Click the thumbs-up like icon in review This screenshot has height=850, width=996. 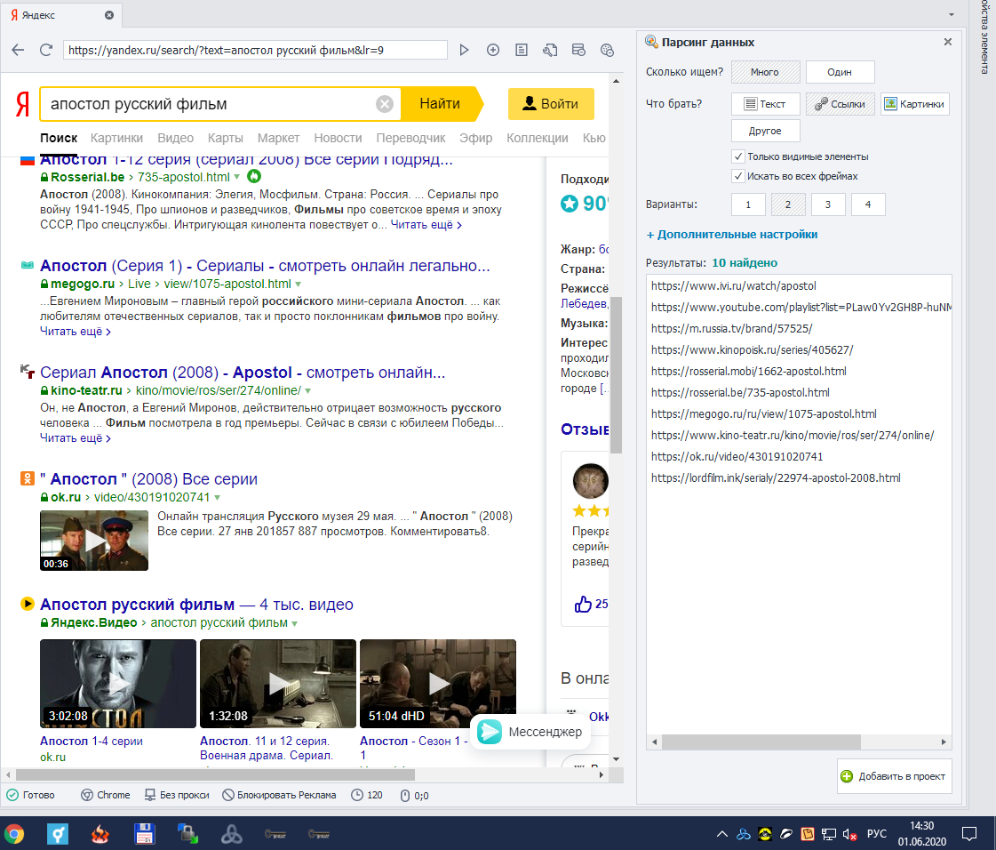(583, 604)
